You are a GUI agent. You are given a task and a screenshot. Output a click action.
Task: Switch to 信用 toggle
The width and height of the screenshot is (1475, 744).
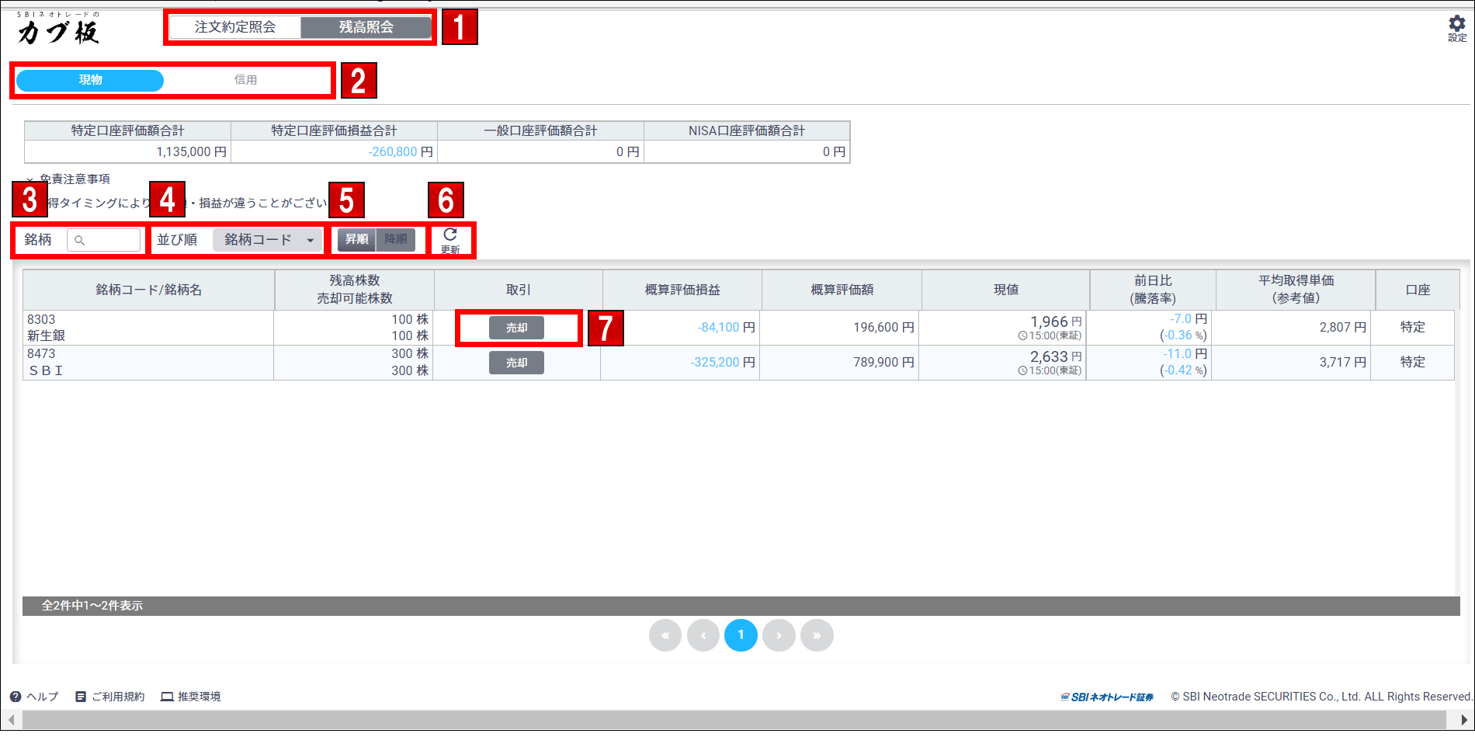245,80
